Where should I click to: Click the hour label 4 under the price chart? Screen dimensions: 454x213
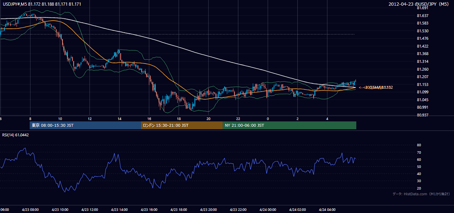click(328, 119)
